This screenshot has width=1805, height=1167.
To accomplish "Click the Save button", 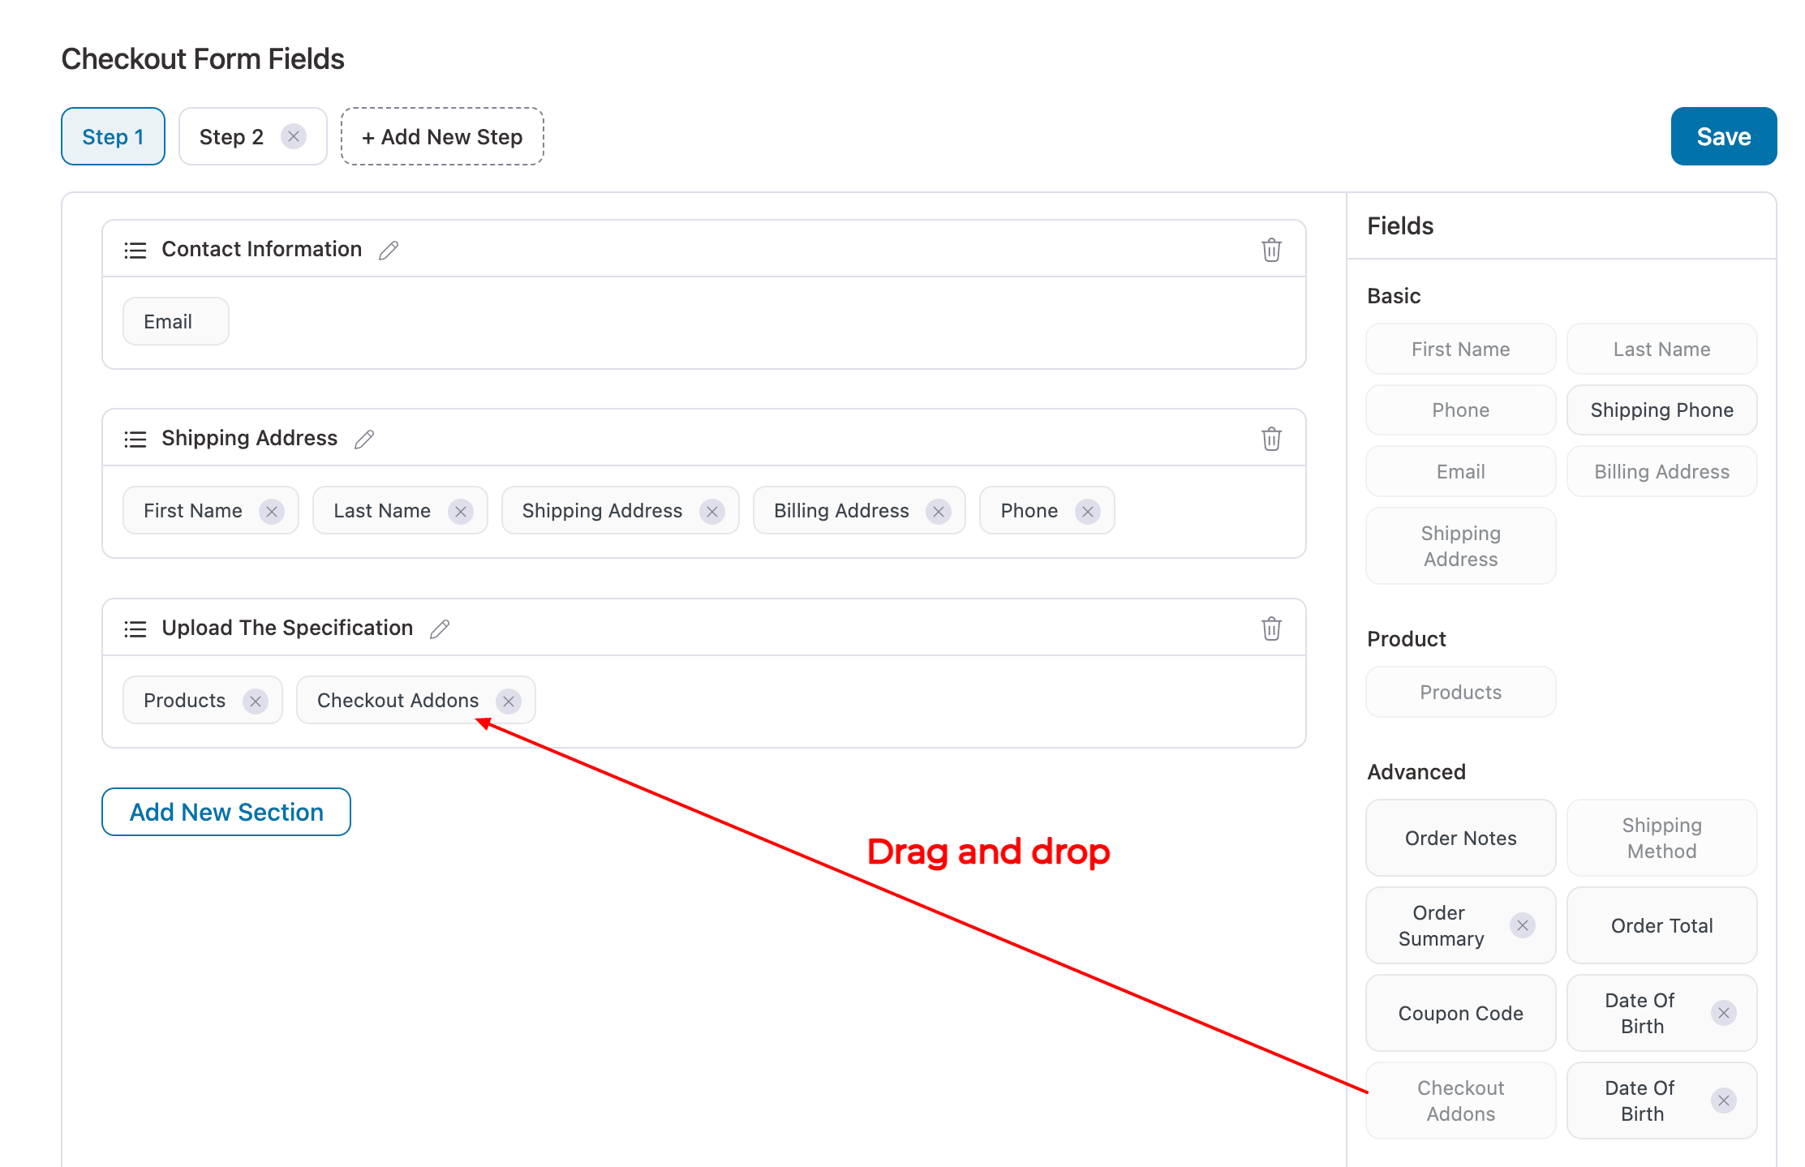I will [1723, 136].
